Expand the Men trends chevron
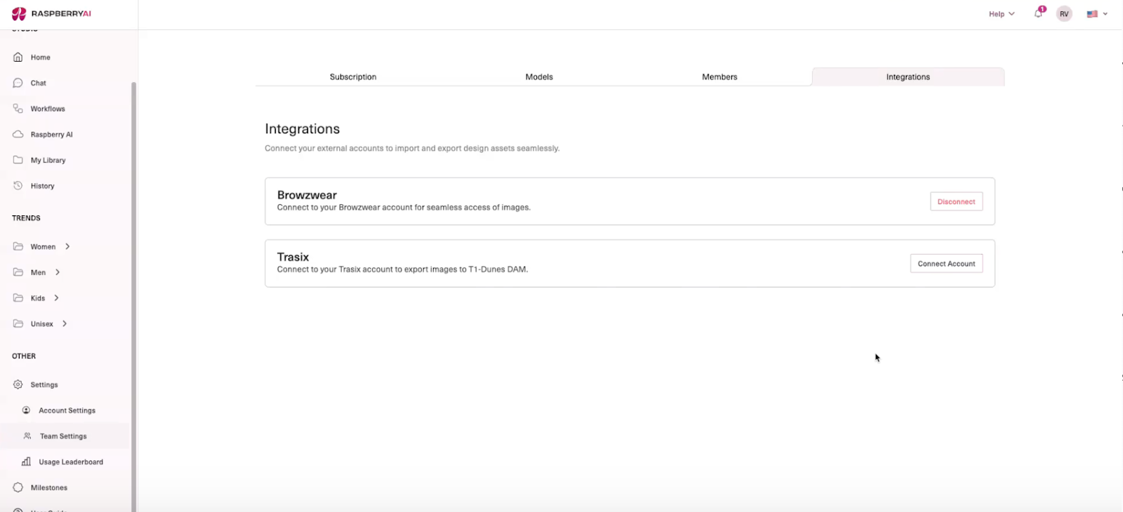This screenshot has width=1123, height=512. tap(58, 272)
